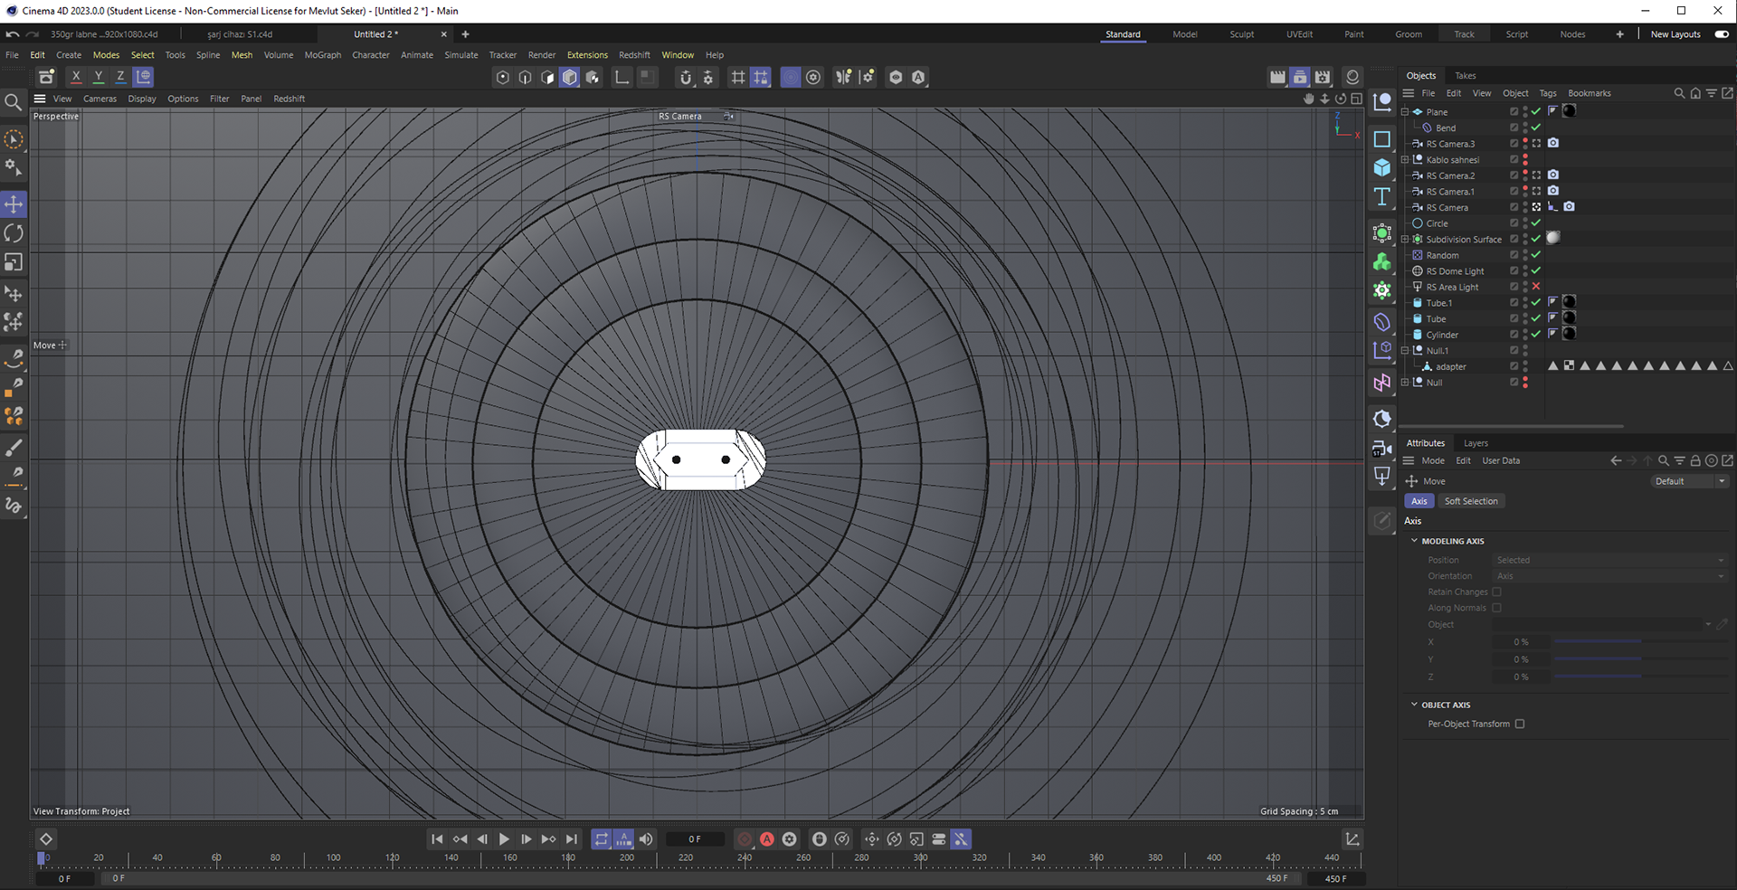1737x890 pixels.
Task: Collapse the Modeling Axis section
Action: click(x=1415, y=541)
